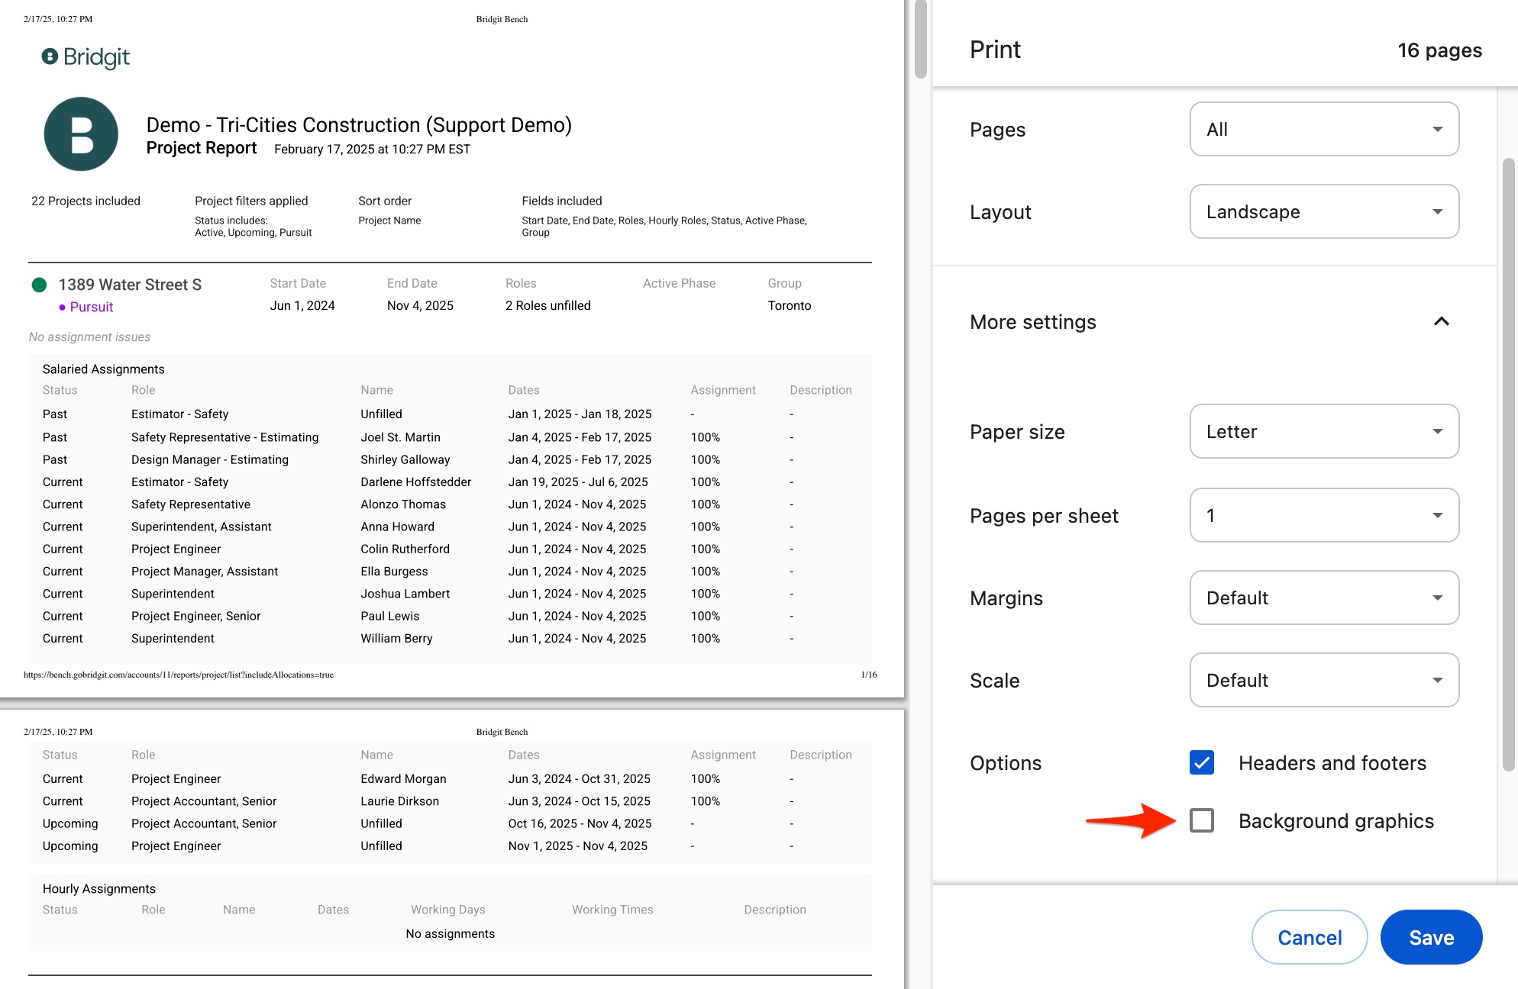Enable the Background graphics checkbox
The image size is (1518, 989).
click(x=1202, y=820)
